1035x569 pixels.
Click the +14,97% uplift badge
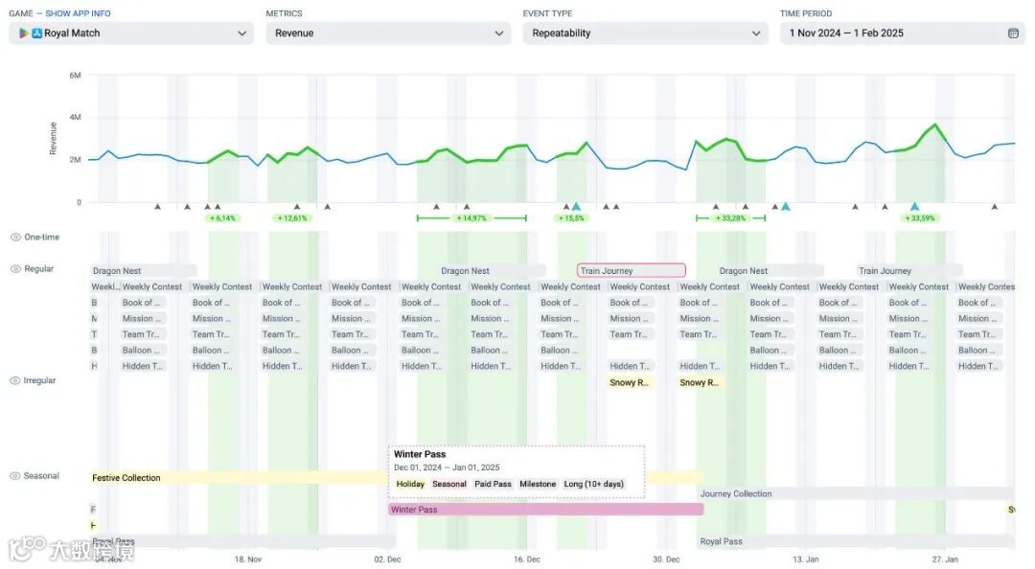pyautogui.click(x=471, y=217)
